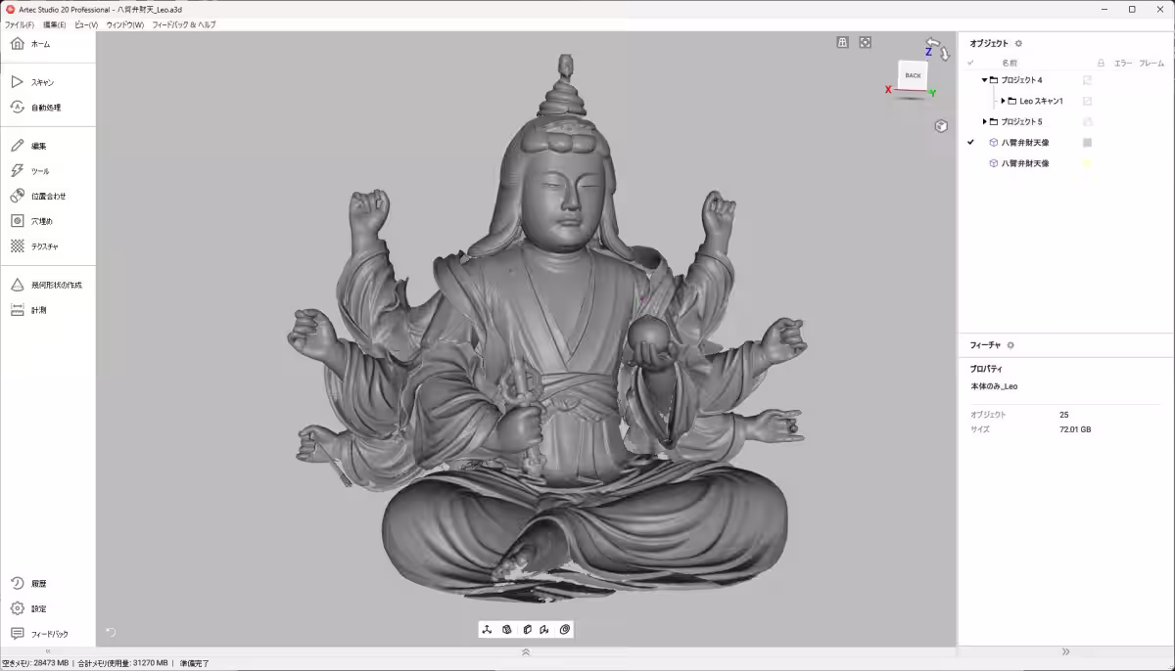Click the 本体のみ_Leo property text
Image resolution: width=1175 pixels, height=671 pixels.
pyautogui.click(x=994, y=386)
